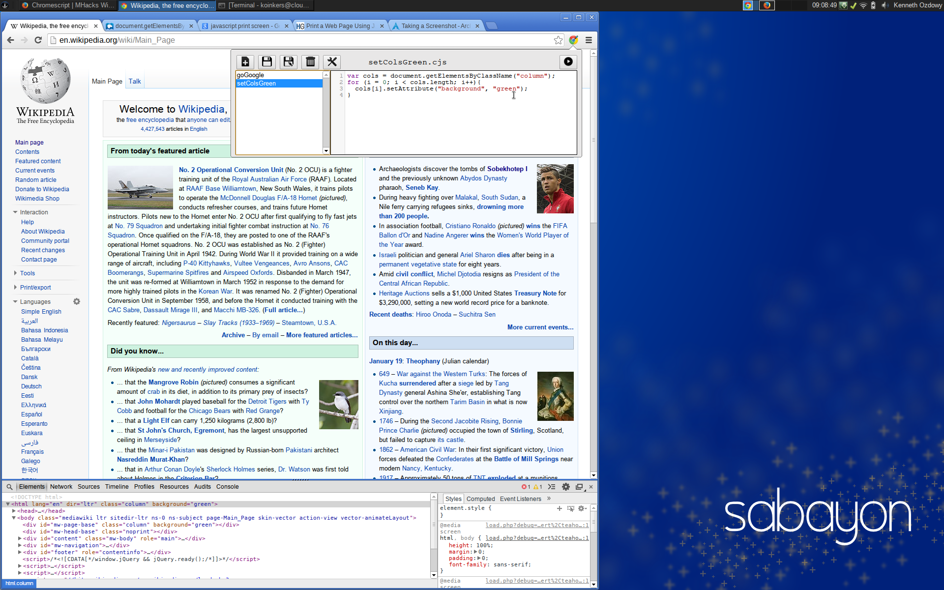
Task: Open the Random article link
Action: point(35,180)
